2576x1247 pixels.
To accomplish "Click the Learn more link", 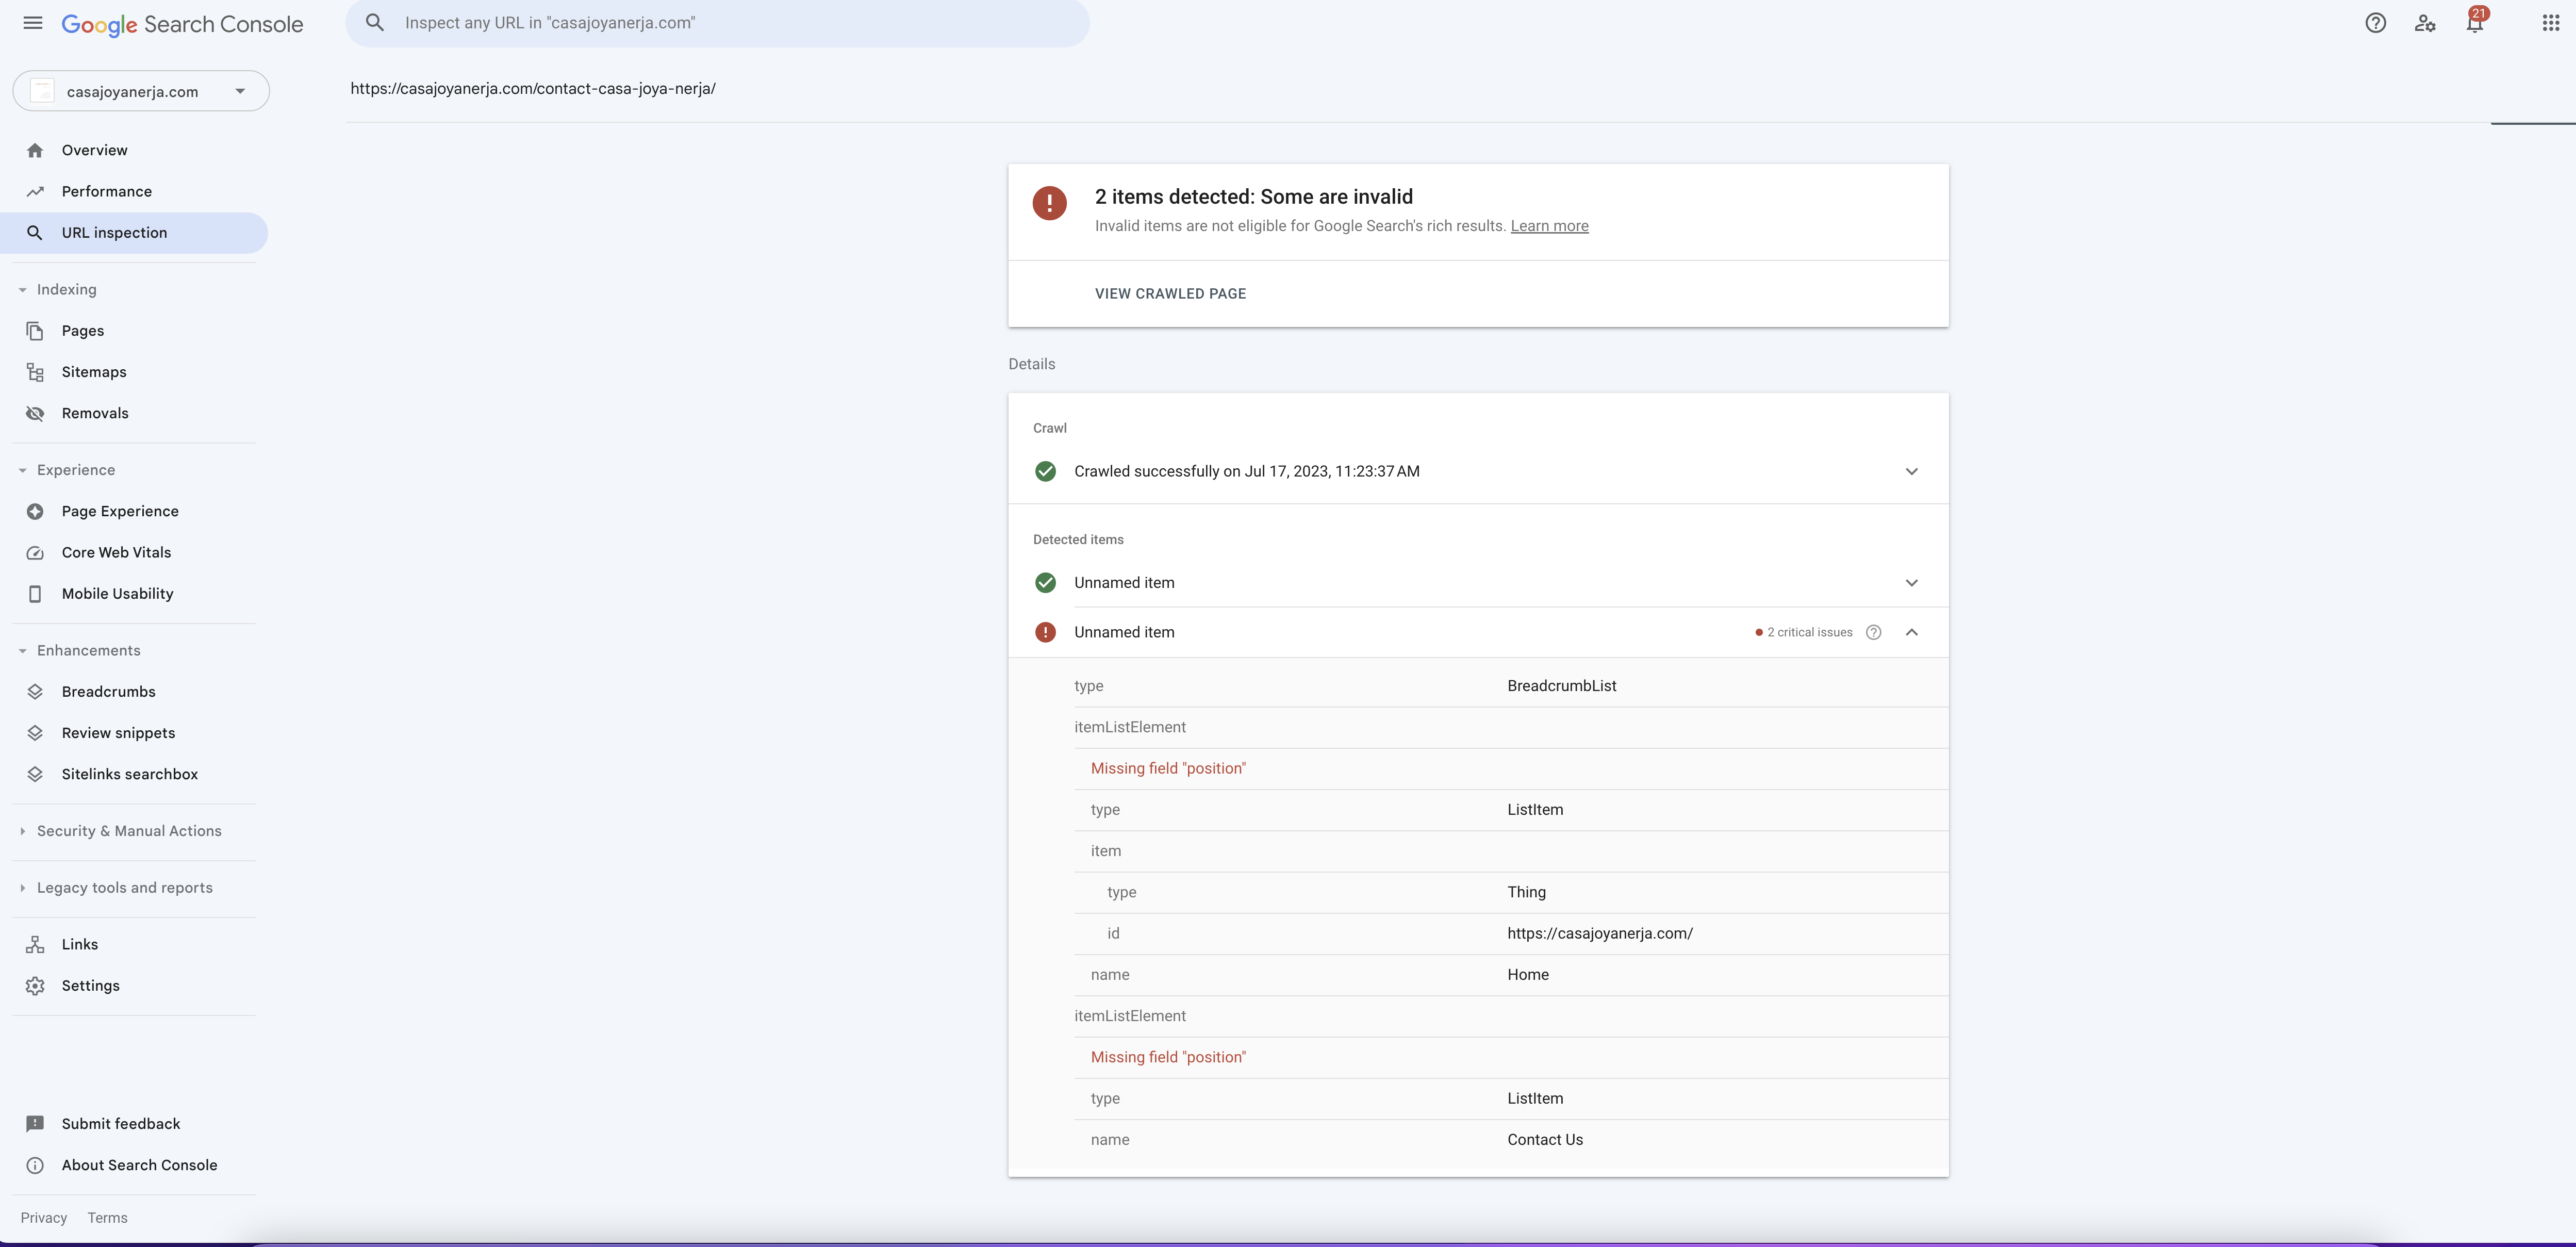I will [1549, 226].
